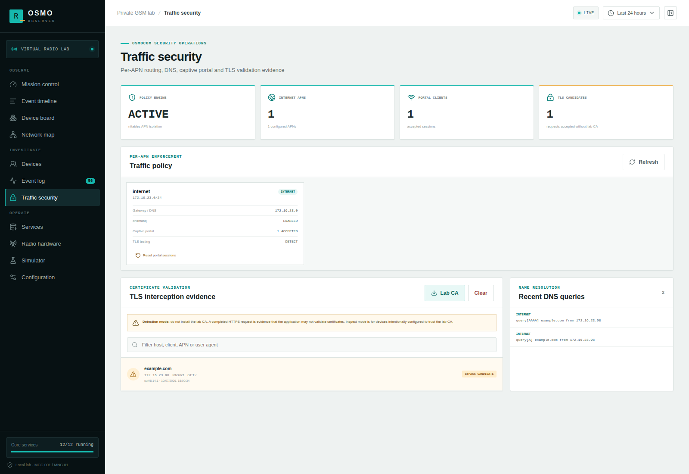The image size is (689, 474).
Task: Click the DNS queries count 2
Action: click(x=663, y=293)
